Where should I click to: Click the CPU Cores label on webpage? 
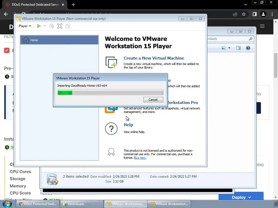pos(20,171)
